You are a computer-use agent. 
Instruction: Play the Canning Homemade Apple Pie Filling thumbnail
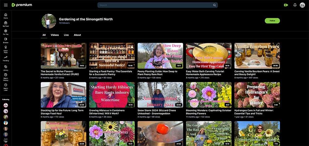pyautogui.click(x=63, y=134)
